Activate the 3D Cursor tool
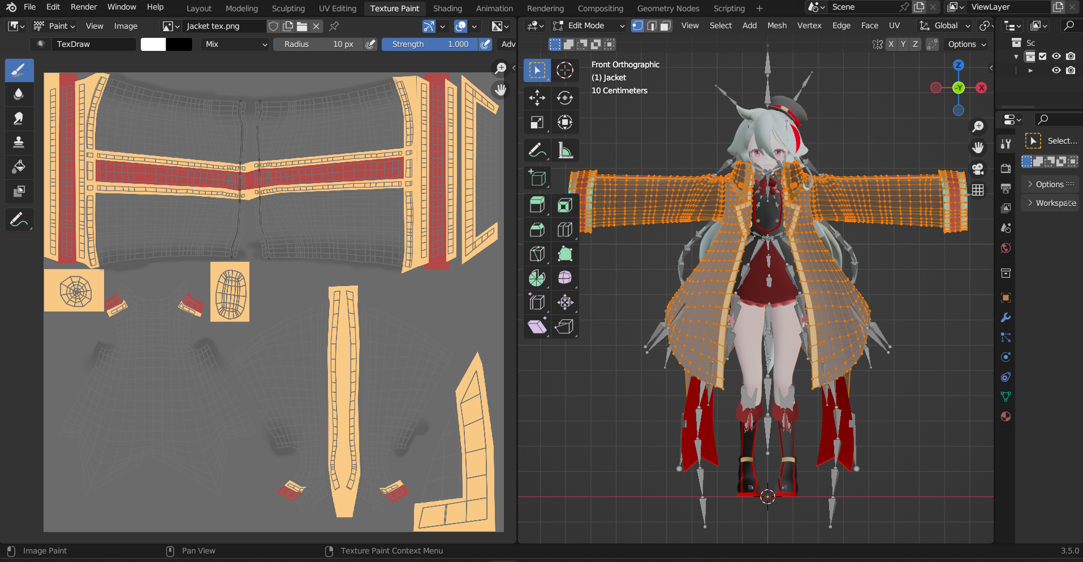 point(564,70)
